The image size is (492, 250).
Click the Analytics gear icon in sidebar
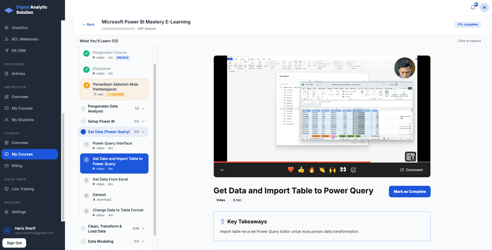7,28
